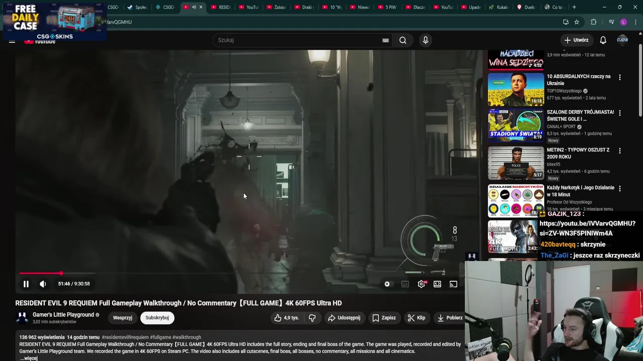Open the browser extensions puzzle icon
The image size is (643, 361).
594,22
